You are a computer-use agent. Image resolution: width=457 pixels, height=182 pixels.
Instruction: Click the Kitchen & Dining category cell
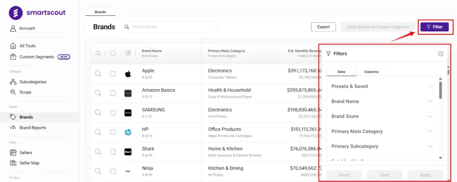(x=225, y=168)
